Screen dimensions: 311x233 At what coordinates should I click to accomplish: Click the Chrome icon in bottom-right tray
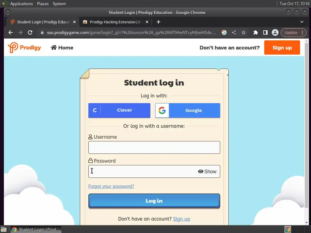tap(288, 229)
